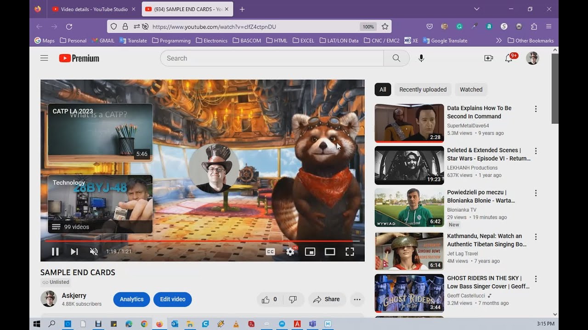Open Data Explains How To Be thumbnail
Viewport: 588px width, 330px height.
tap(409, 123)
